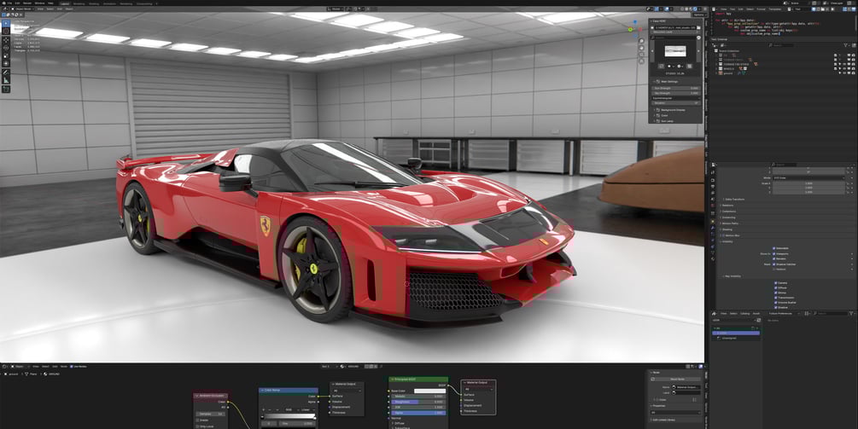Click the Reset Node button
This screenshot has height=429, width=858.
click(677, 379)
